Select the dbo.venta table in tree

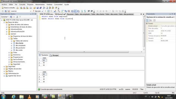click(x=19, y=50)
